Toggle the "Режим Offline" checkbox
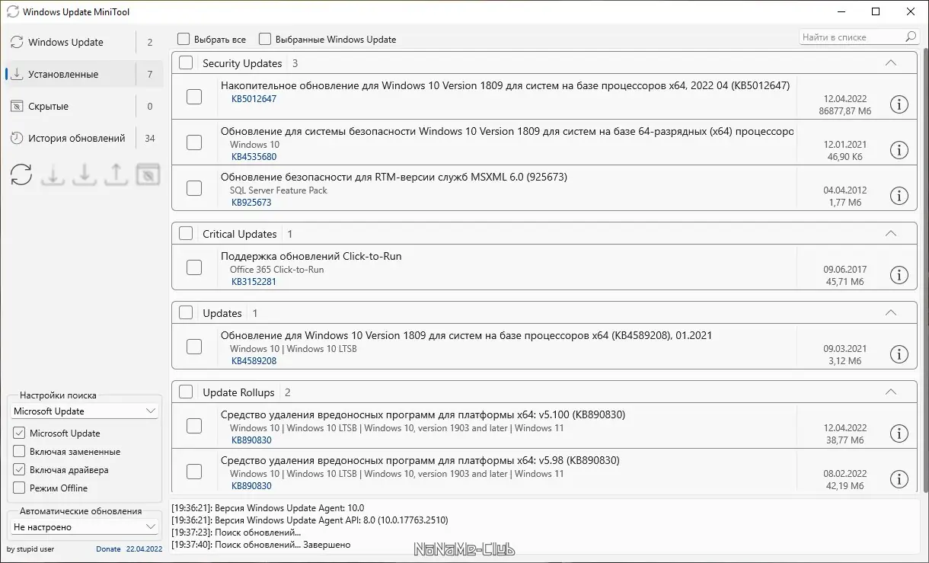This screenshot has height=563, width=929. [x=20, y=488]
